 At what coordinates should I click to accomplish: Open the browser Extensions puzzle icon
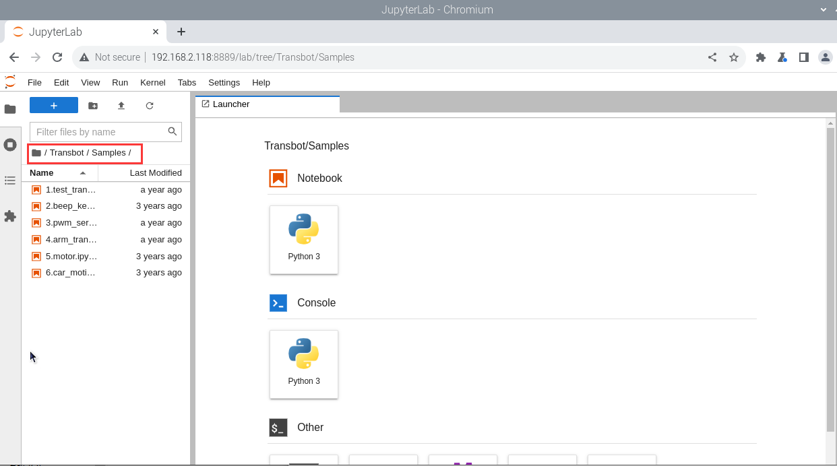click(761, 57)
